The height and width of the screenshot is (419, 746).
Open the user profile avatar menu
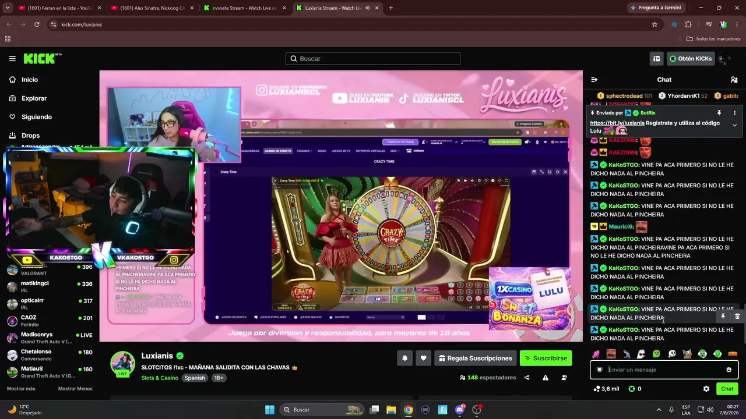pyautogui.click(x=724, y=59)
